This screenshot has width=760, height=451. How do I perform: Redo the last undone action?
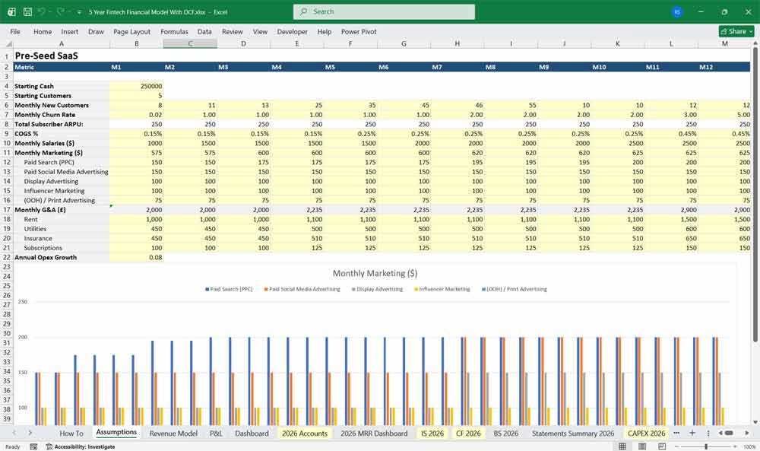tap(60, 11)
